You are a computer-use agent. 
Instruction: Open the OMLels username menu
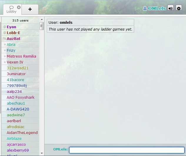pyautogui.click(x=157, y=9)
